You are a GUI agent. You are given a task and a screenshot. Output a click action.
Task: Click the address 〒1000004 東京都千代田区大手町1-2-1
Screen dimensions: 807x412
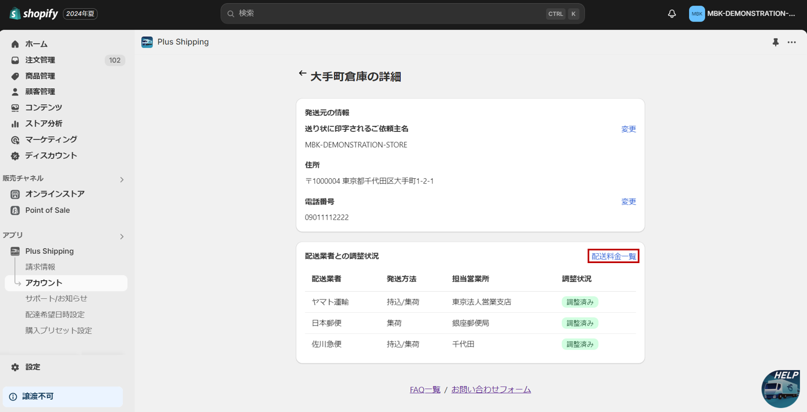pyautogui.click(x=369, y=181)
